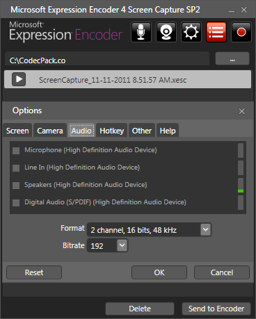Click Send to Encoder
This screenshot has height=319, width=256.
(x=216, y=309)
